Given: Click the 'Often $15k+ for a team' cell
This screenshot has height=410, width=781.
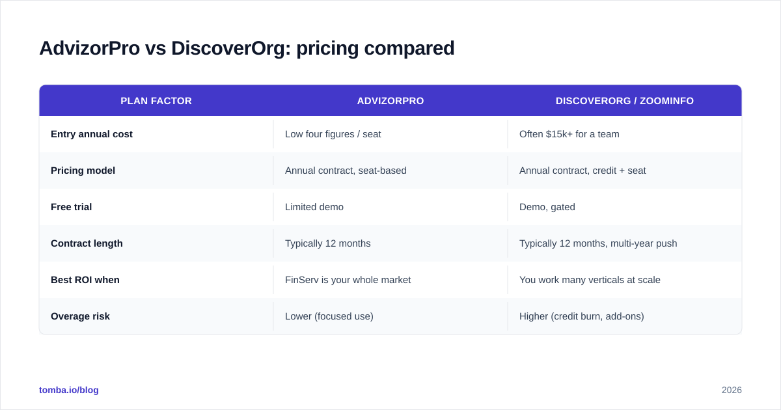Looking at the screenshot, I should (625, 134).
